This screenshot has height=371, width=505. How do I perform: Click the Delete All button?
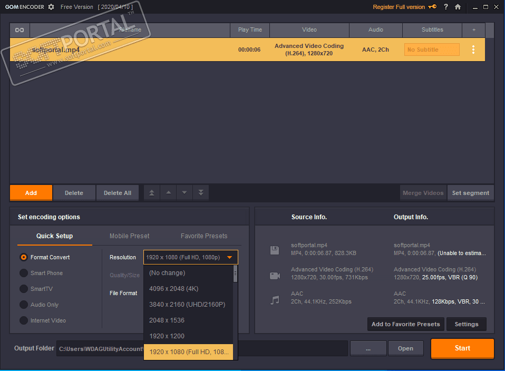tap(118, 193)
